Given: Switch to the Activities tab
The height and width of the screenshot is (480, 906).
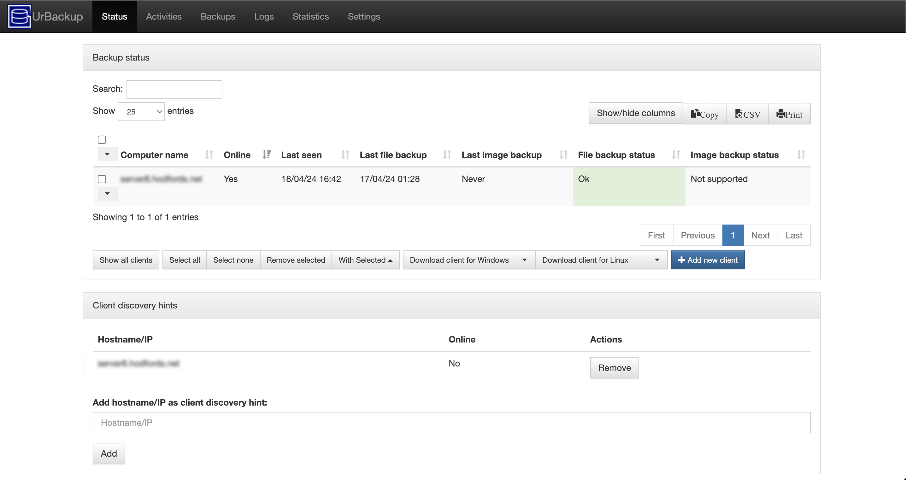Looking at the screenshot, I should tap(164, 16).
